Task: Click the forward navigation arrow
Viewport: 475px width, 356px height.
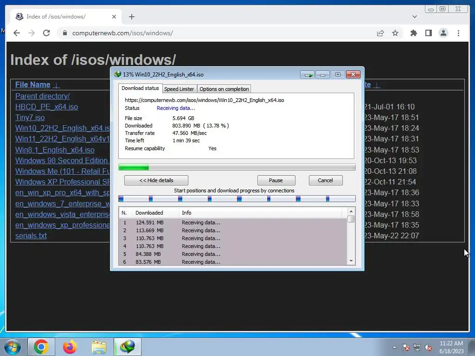Action: pos(32,33)
